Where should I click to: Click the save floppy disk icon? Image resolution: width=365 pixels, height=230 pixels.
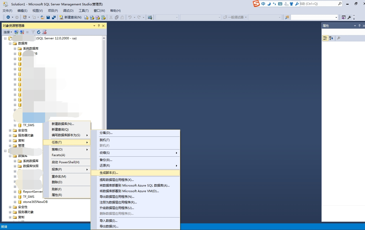(x=48, y=17)
